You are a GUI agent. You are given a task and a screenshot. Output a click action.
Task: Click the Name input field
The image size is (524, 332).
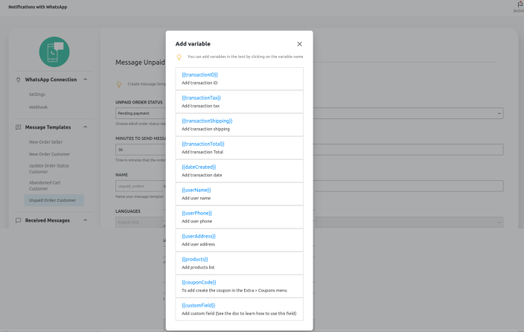click(140, 185)
